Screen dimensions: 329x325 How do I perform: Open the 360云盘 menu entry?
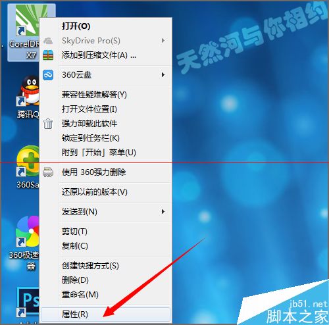(105, 75)
